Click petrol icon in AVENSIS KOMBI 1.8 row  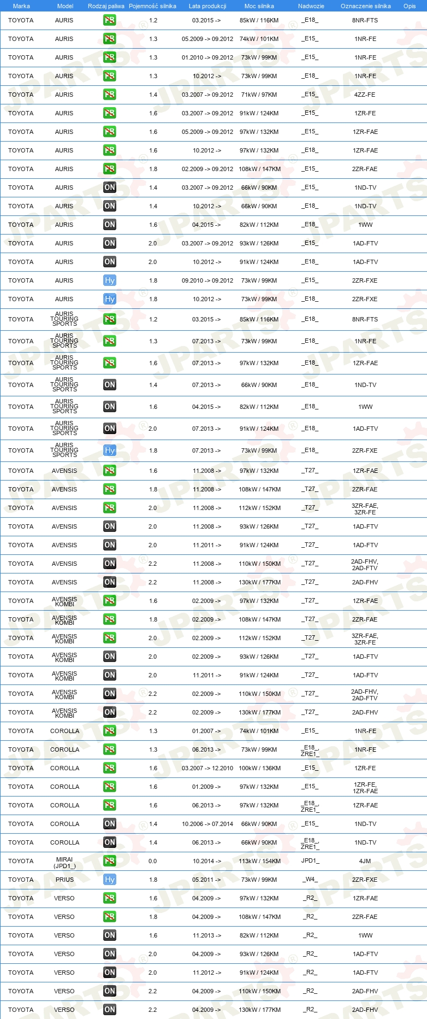click(109, 619)
